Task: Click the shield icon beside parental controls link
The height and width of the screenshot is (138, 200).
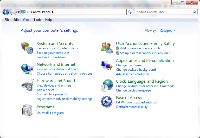Action: click(x=118, y=53)
